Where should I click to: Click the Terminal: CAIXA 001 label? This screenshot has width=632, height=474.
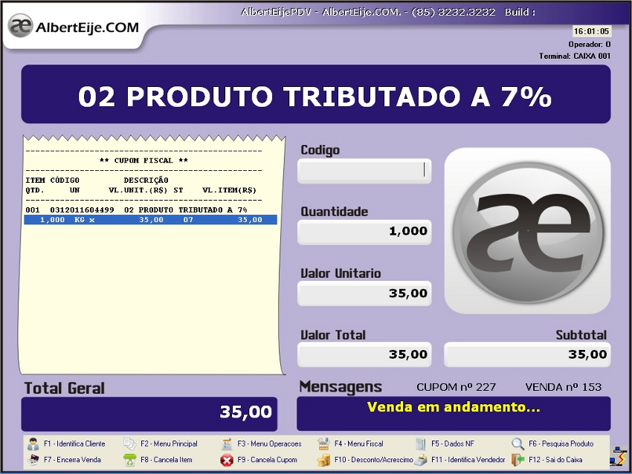[x=575, y=56]
